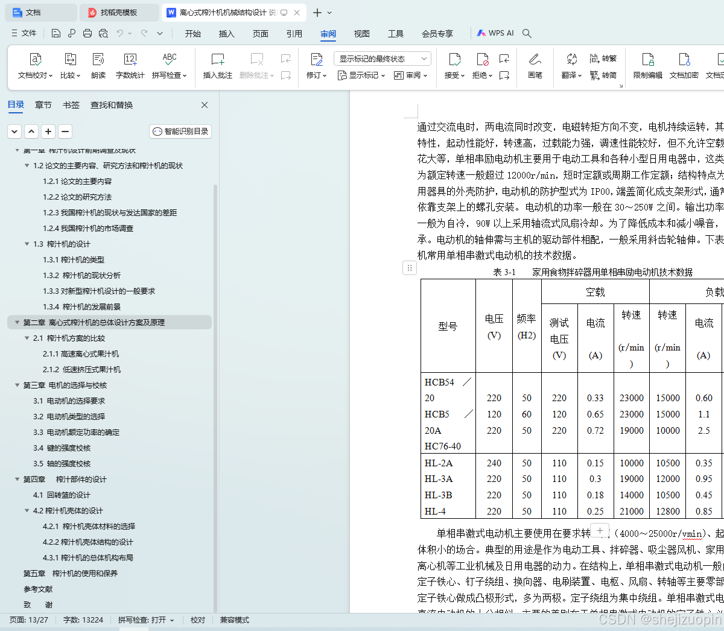
Task: Open 文档加密 document encryption
Action: tap(684, 65)
